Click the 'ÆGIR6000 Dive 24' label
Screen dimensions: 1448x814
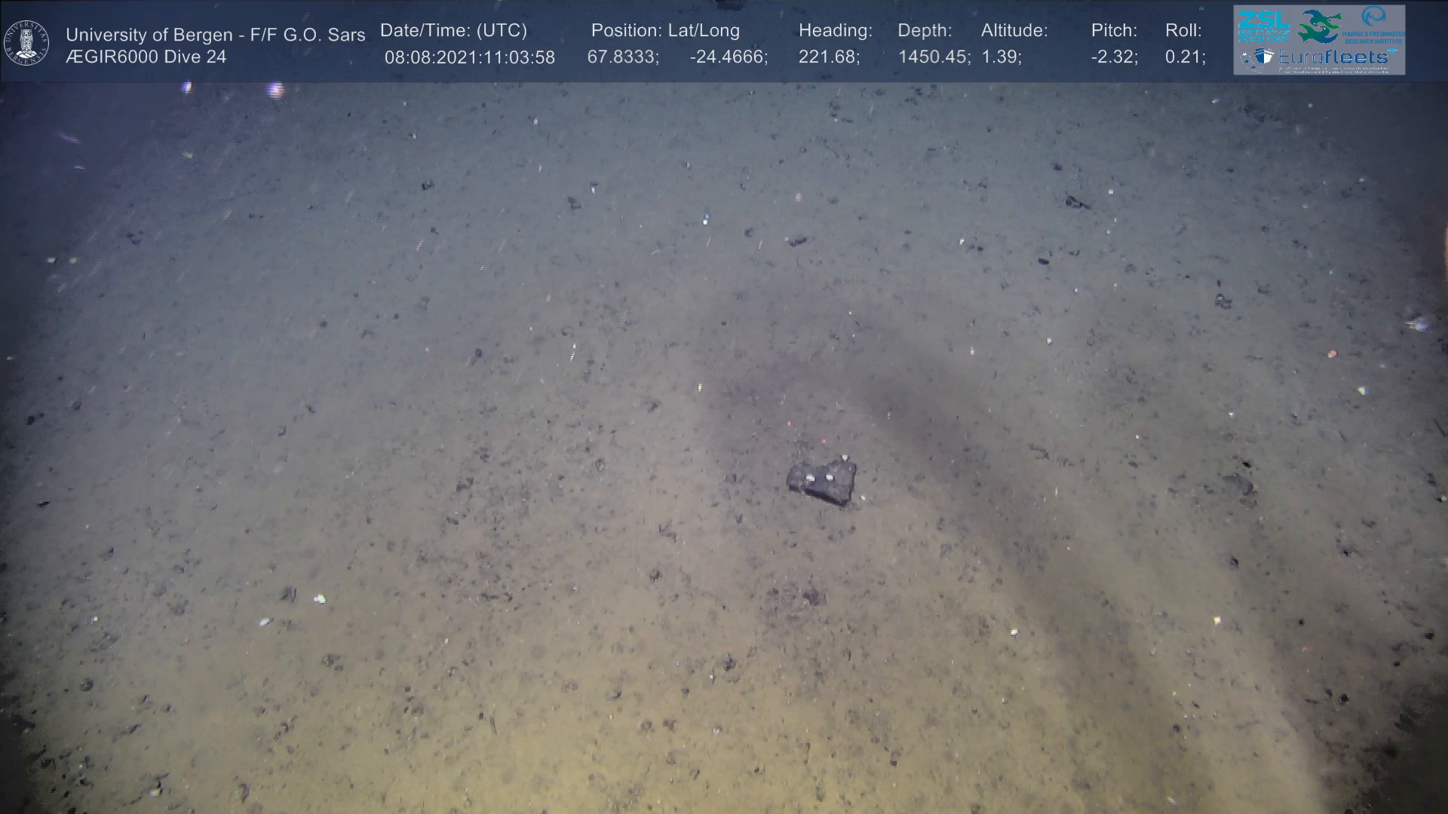coord(146,57)
